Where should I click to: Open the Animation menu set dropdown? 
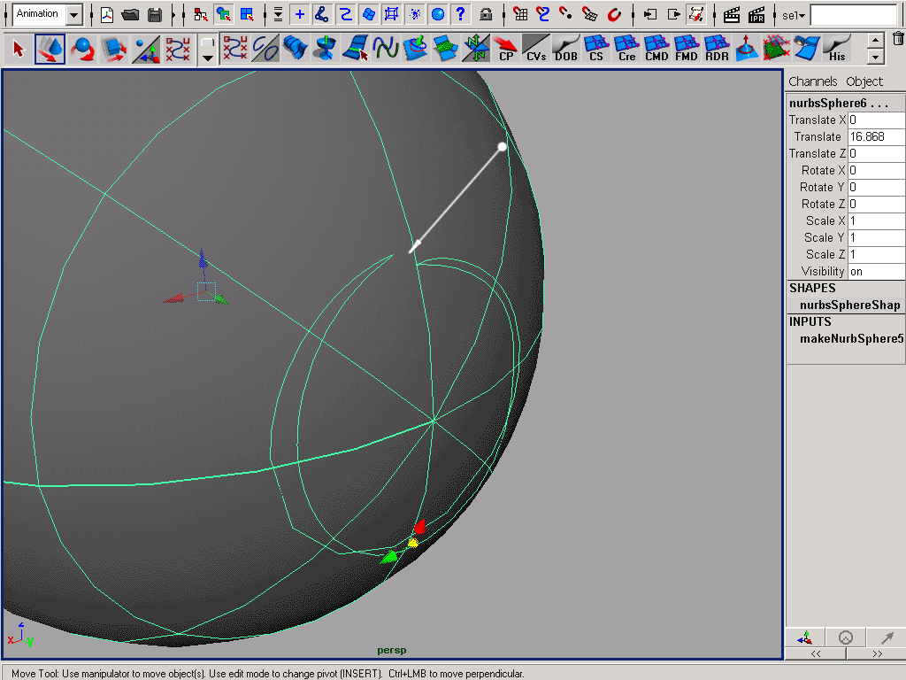[73, 15]
